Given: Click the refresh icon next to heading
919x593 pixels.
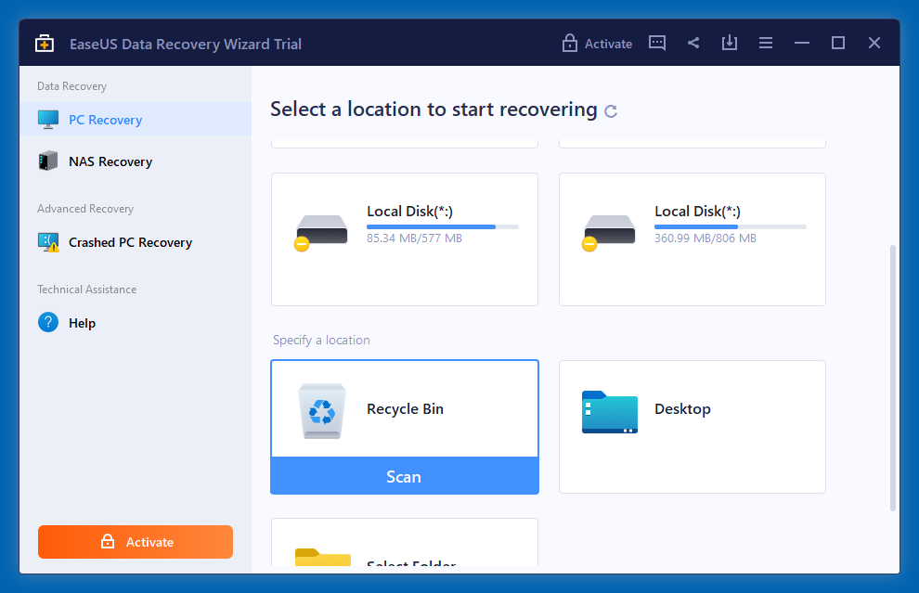Looking at the screenshot, I should click(611, 111).
